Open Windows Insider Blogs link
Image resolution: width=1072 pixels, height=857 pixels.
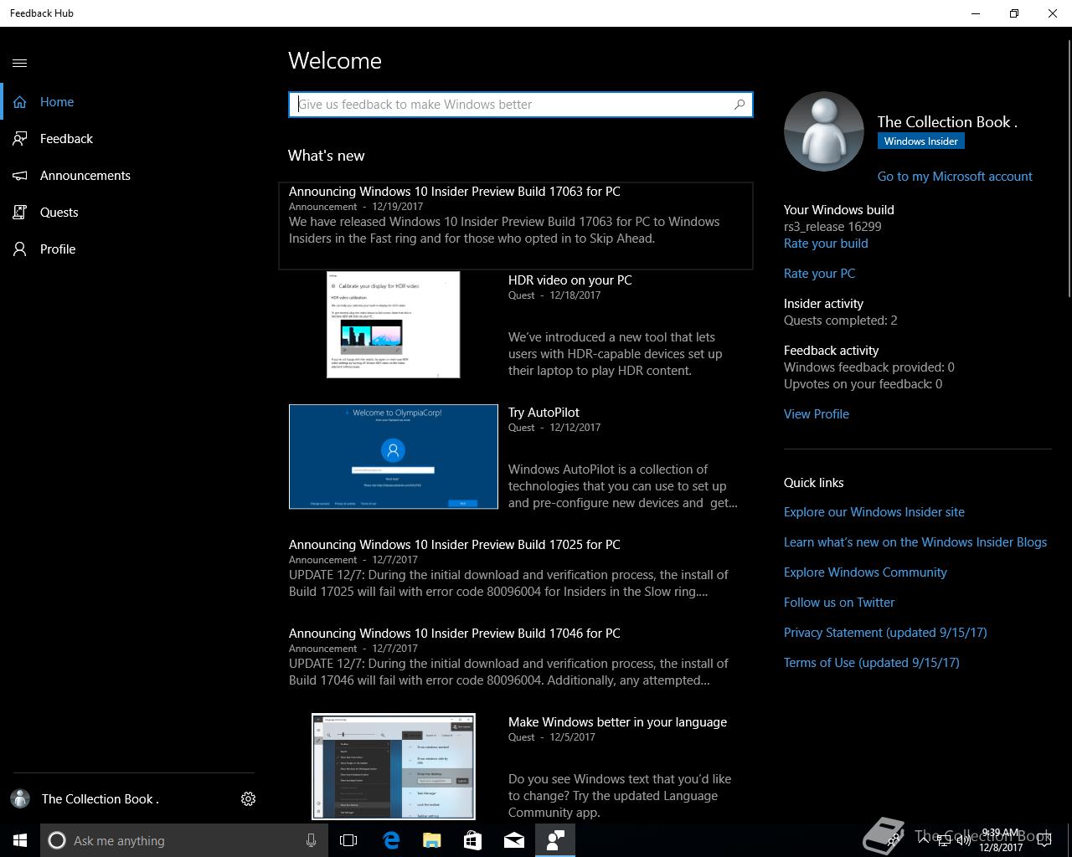tap(915, 542)
